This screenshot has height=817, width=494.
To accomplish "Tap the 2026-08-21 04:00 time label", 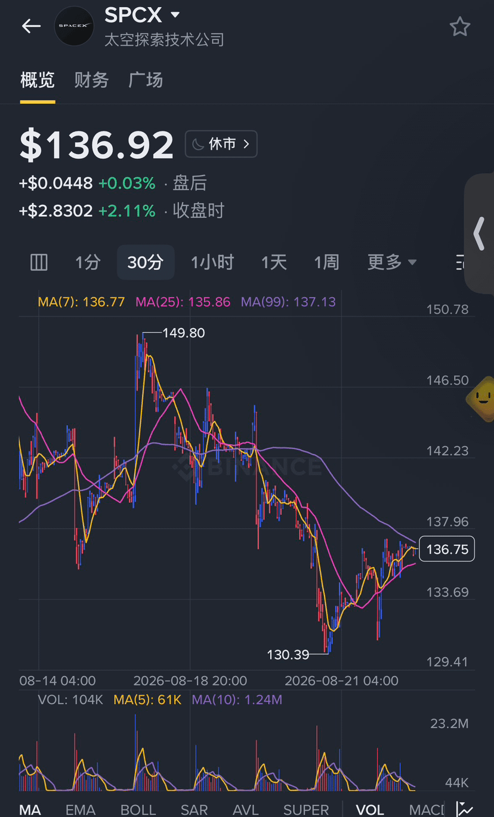I will 342,681.
